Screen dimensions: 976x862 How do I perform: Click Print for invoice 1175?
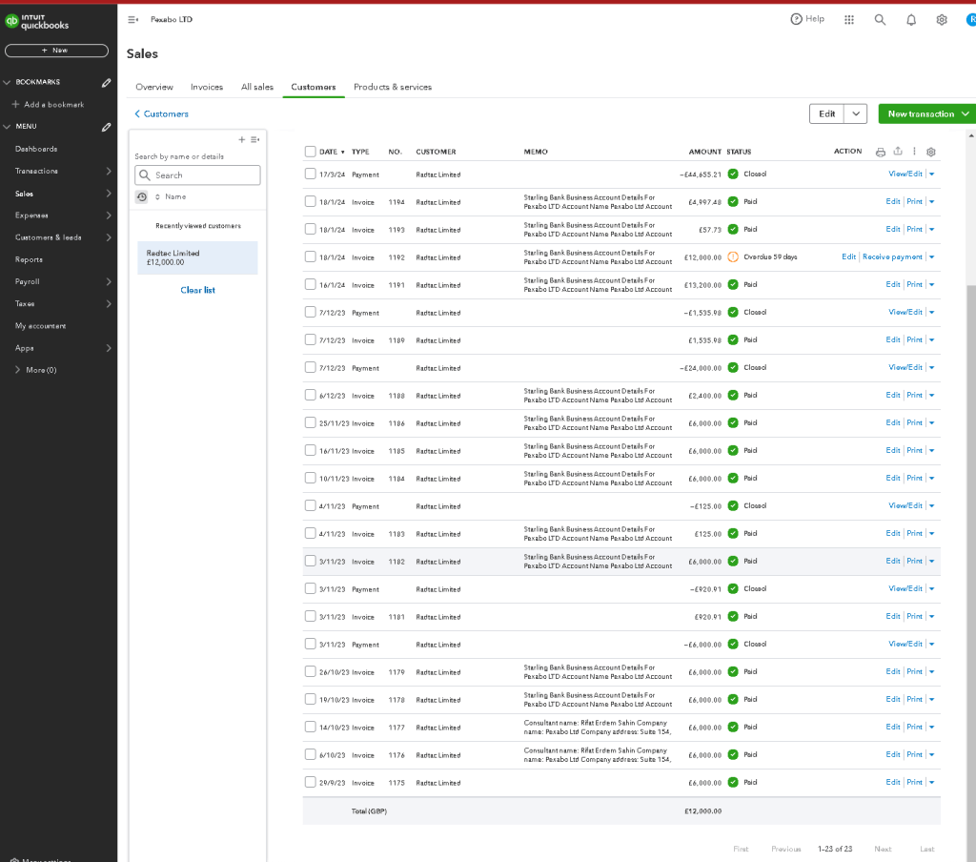tap(914, 782)
